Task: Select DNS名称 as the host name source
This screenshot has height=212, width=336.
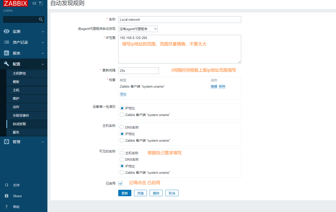Action: [x=122, y=127]
